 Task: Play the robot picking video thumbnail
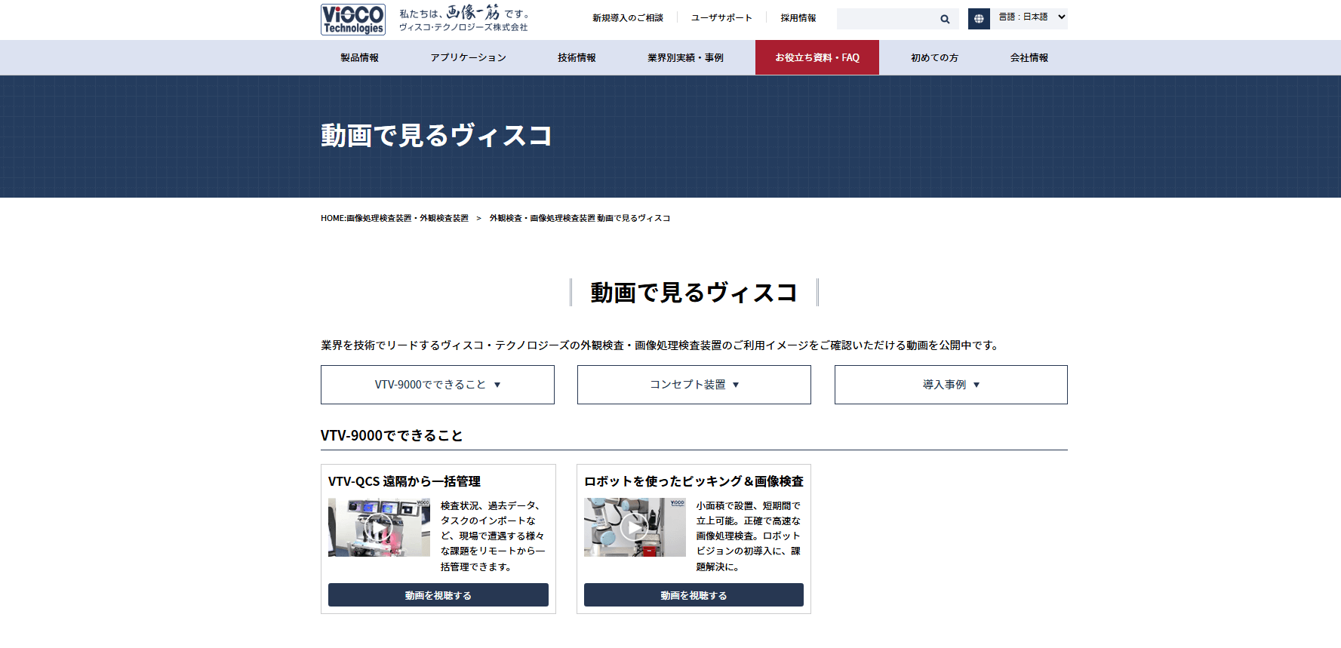(635, 527)
